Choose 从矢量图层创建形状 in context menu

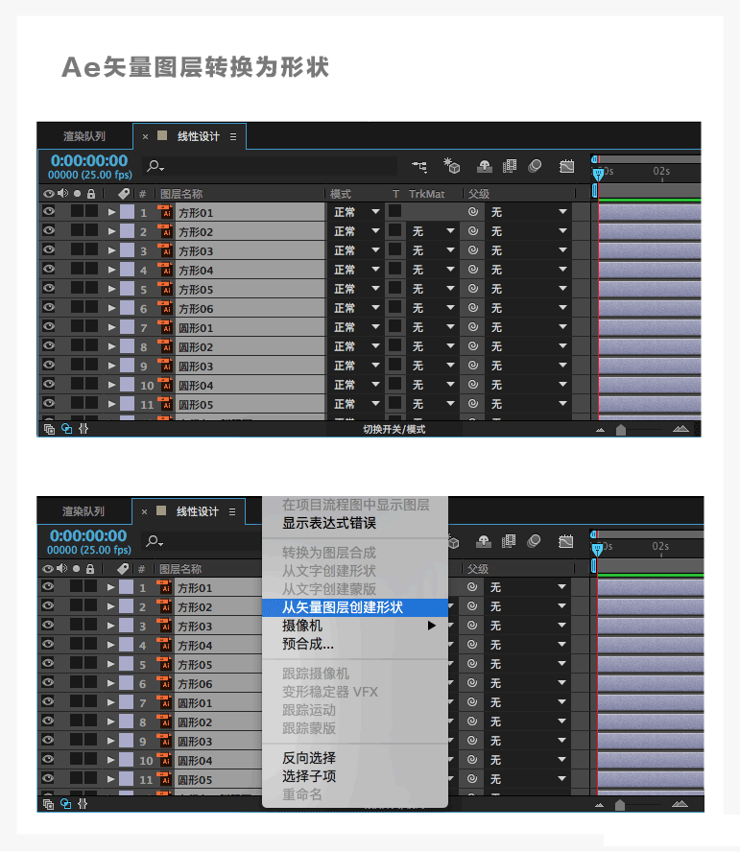[x=355, y=607]
